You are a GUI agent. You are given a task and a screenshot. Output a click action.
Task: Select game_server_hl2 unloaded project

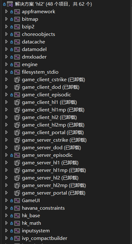pos(50,178)
